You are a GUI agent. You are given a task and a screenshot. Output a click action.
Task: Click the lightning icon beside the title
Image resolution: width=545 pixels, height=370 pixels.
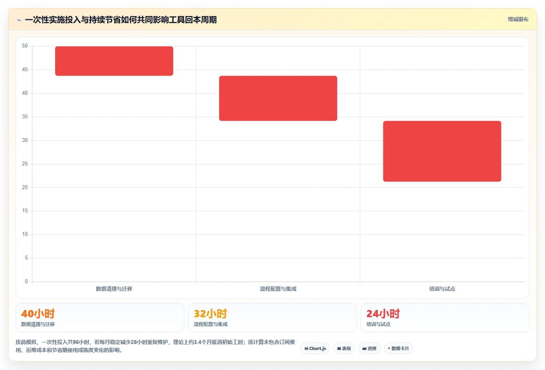[19, 20]
